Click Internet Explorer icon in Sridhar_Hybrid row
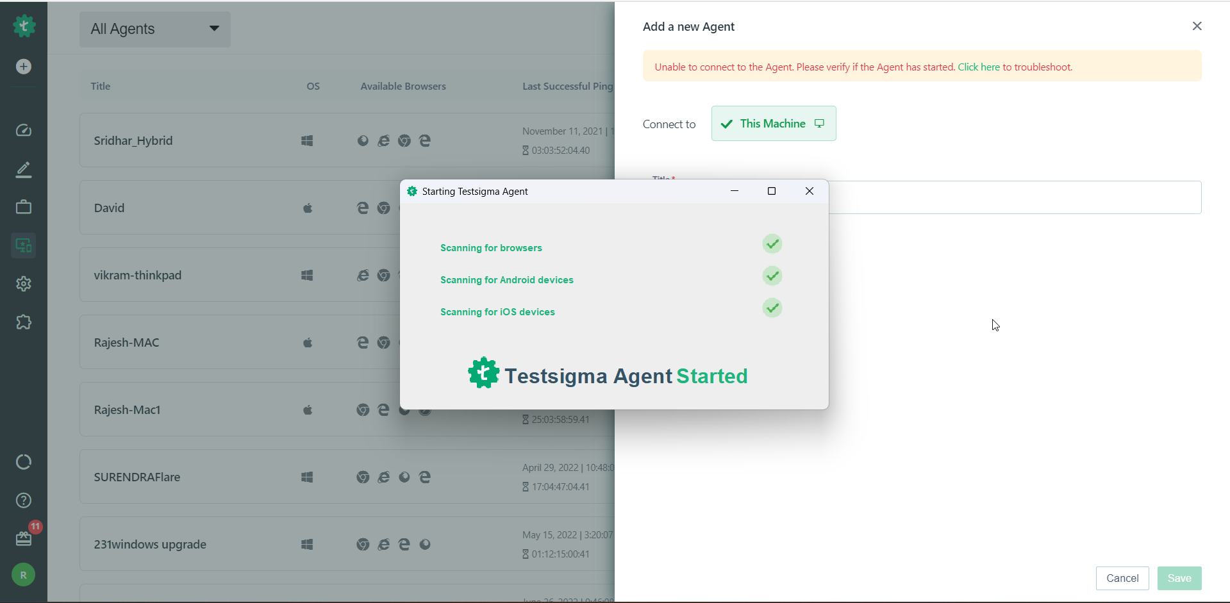The width and height of the screenshot is (1230, 603). tap(383, 141)
